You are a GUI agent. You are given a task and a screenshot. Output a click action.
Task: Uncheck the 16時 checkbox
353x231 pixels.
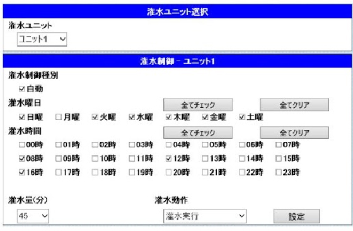tap(22, 173)
